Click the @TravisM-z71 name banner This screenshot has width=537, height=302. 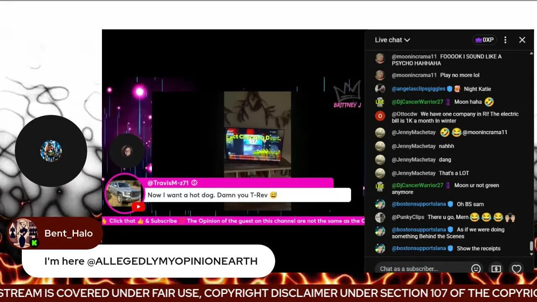pyautogui.click(x=239, y=183)
